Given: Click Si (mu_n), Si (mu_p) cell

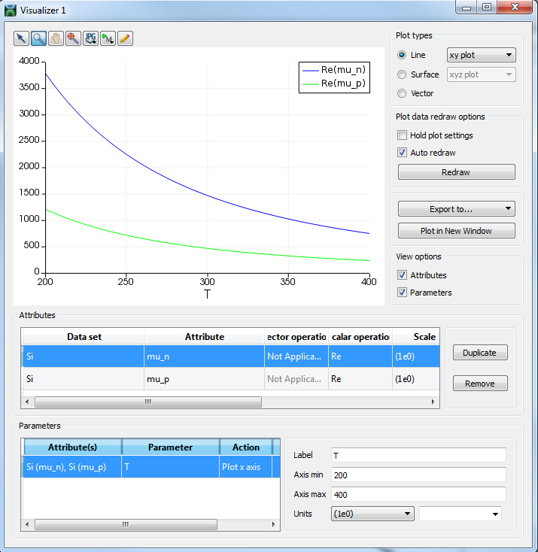Looking at the screenshot, I should (72, 467).
